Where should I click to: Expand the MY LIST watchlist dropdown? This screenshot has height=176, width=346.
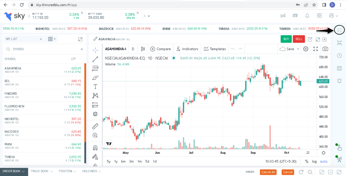point(24,39)
